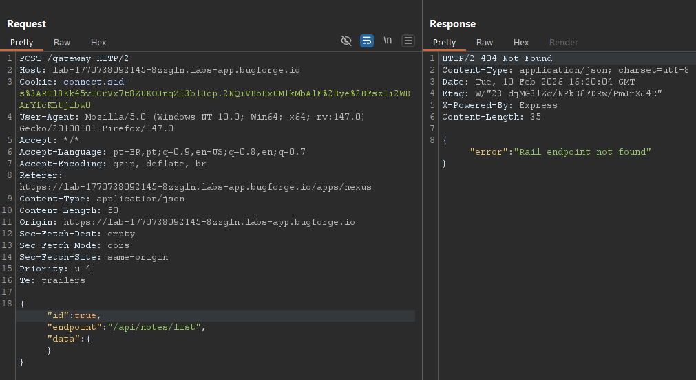The image size is (696, 380).
Task: Click the POST /gateway HTTP/2 request line
Action: [74, 58]
